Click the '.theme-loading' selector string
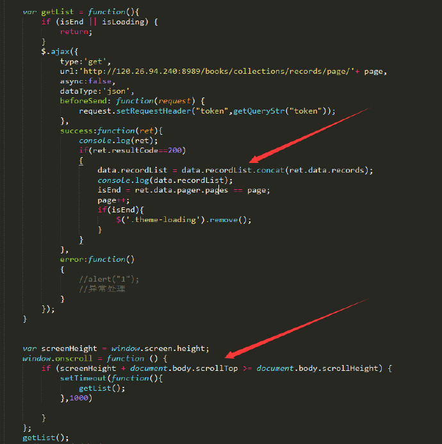This screenshot has height=444, width=442. point(163,220)
